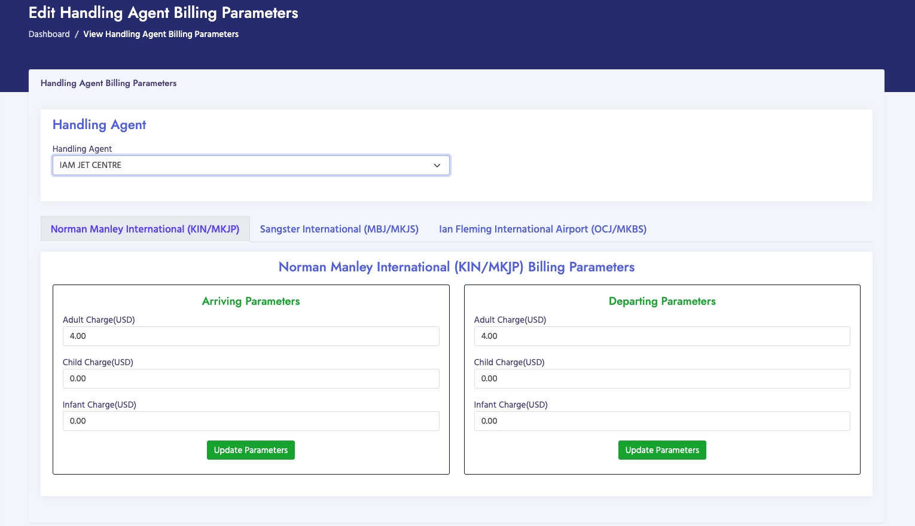Image resolution: width=915 pixels, height=526 pixels.
Task: Select the Departing Child Charge(USD) input
Action: coord(662,378)
